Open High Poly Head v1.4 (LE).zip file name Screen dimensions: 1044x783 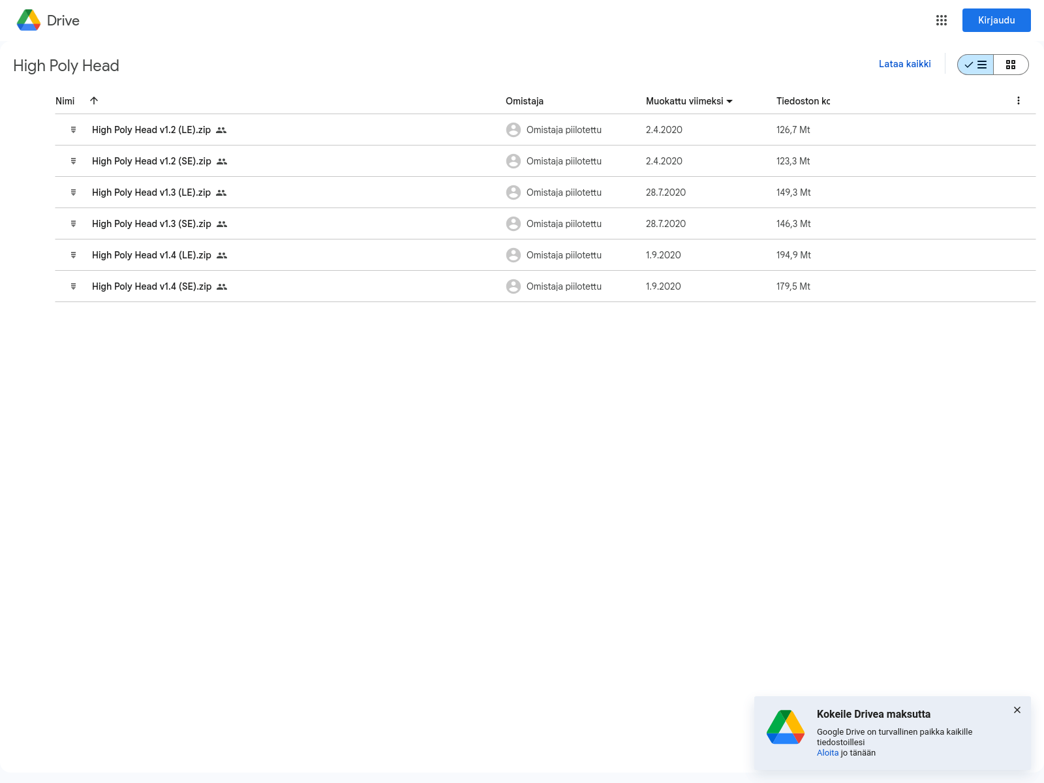151,255
